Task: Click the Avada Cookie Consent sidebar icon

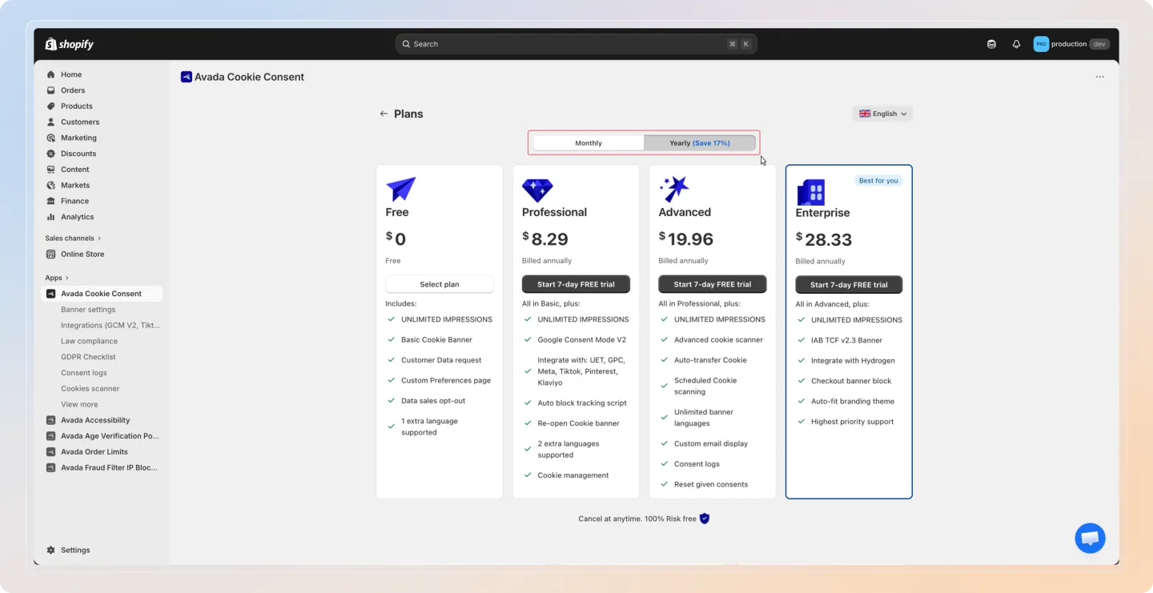Action: tap(51, 294)
